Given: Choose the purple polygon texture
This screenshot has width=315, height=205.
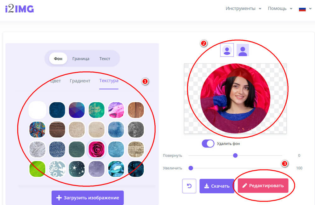Looking at the screenshot, I should [77, 110].
